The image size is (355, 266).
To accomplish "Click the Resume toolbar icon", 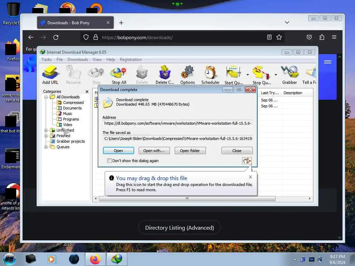I will click(x=73, y=75).
